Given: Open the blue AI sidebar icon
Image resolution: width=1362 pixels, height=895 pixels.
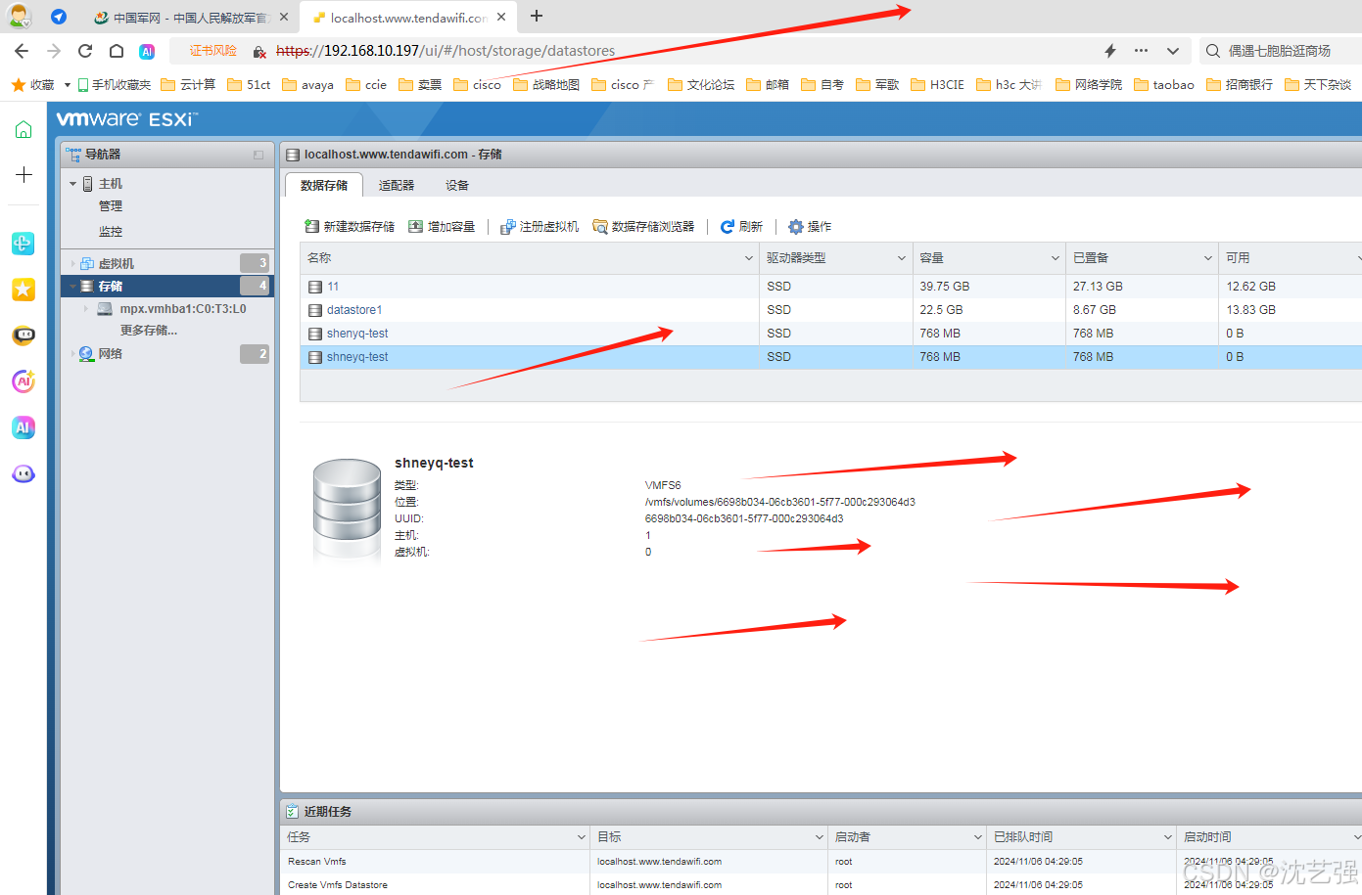Looking at the screenshot, I should (23, 427).
